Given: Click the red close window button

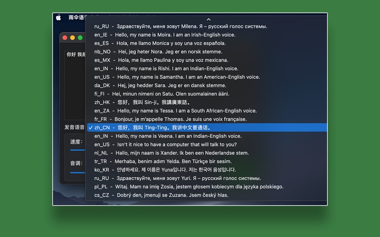Looking at the screenshot, I should (x=65, y=37).
